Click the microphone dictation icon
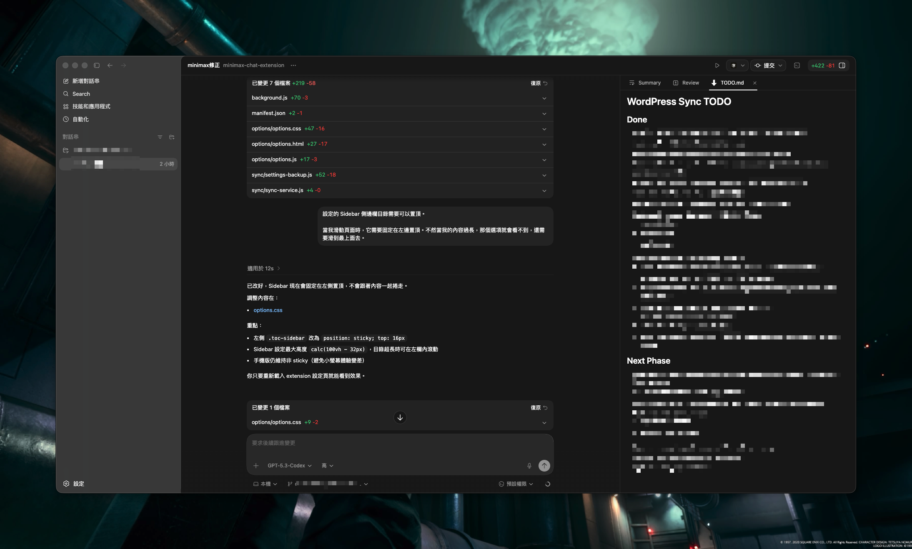Image resolution: width=912 pixels, height=549 pixels. (x=529, y=466)
